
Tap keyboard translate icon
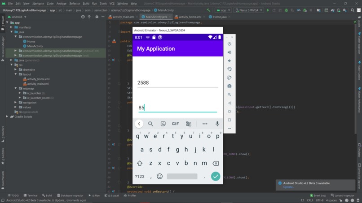(x=189, y=124)
